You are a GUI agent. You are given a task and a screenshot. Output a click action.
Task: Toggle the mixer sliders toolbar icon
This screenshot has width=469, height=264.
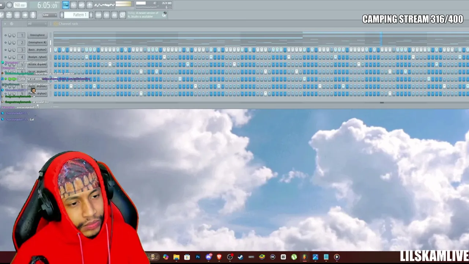(17, 15)
